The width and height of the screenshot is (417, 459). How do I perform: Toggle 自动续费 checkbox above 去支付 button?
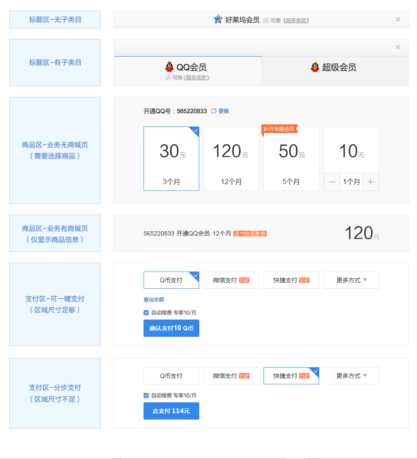tap(146, 396)
